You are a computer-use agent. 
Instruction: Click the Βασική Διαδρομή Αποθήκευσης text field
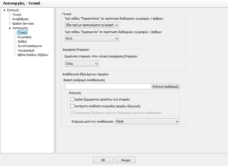coord(108,86)
